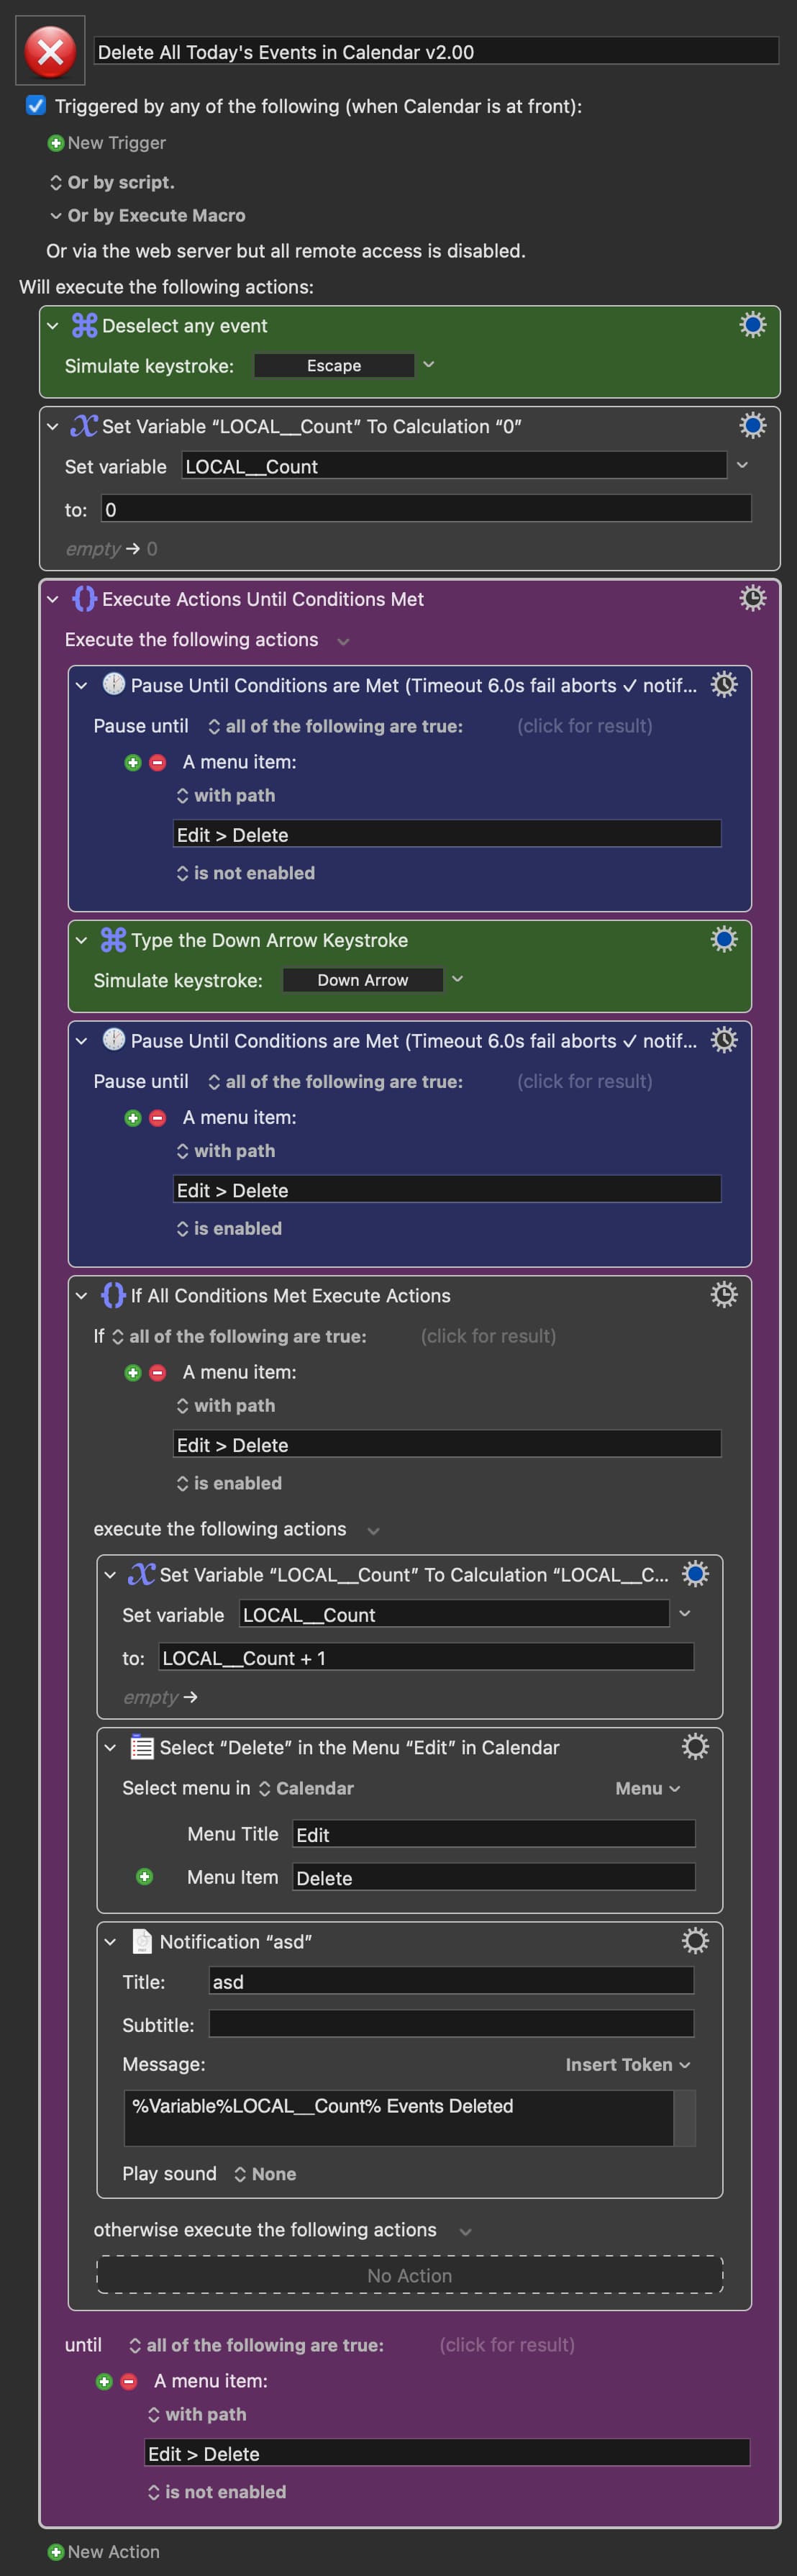Add condition in the until section
Viewport: 797px width, 2576px height.
pyautogui.click(x=104, y=2382)
